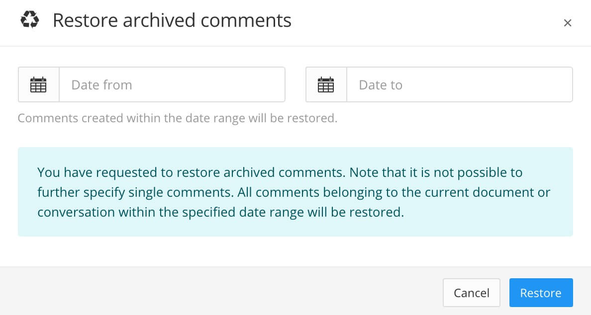Close the Restore archived comments dialog

tap(568, 22)
